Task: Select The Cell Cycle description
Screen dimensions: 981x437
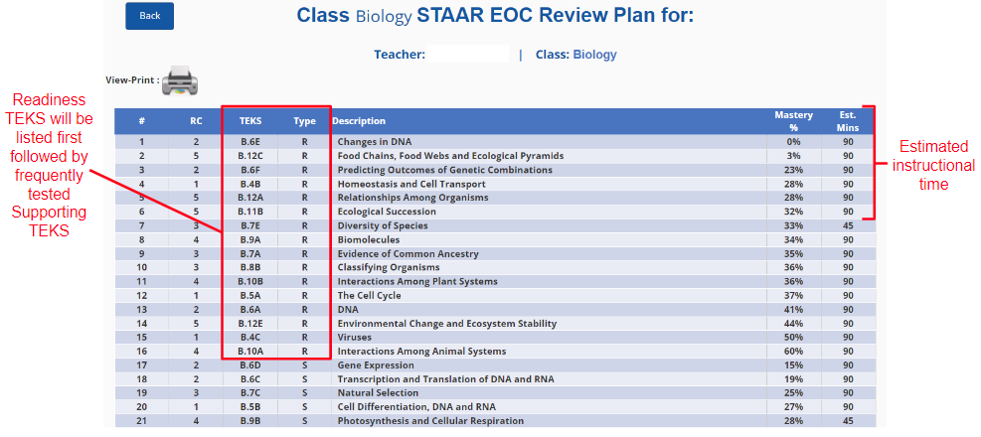Action: tap(369, 295)
